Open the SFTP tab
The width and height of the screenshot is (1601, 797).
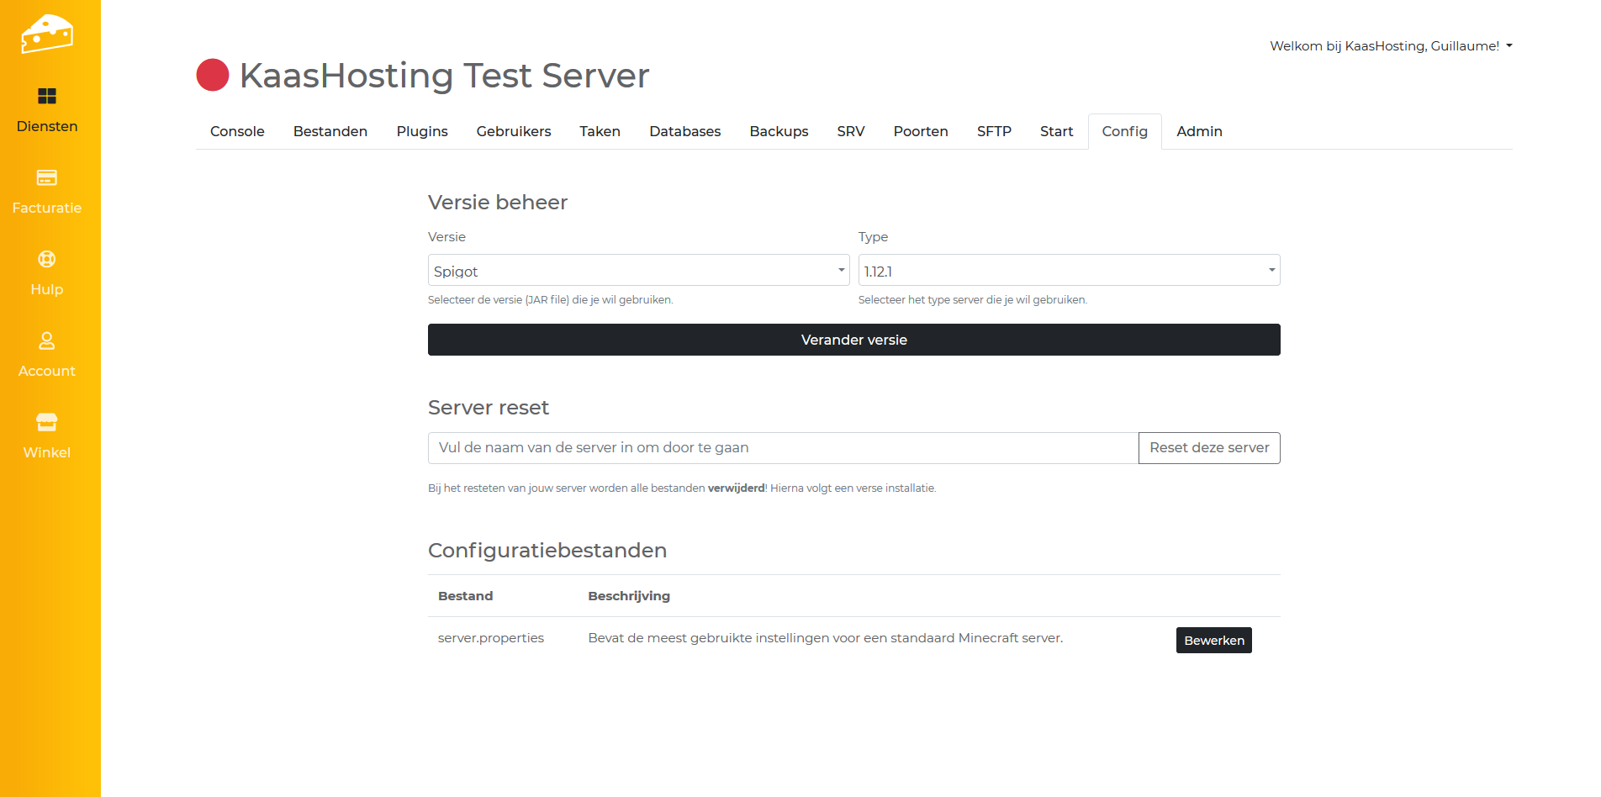994,132
